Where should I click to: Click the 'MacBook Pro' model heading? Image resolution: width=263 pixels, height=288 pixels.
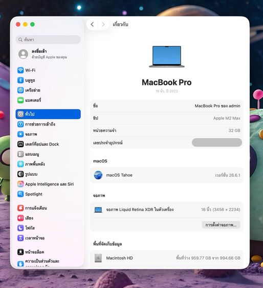[166, 83]
